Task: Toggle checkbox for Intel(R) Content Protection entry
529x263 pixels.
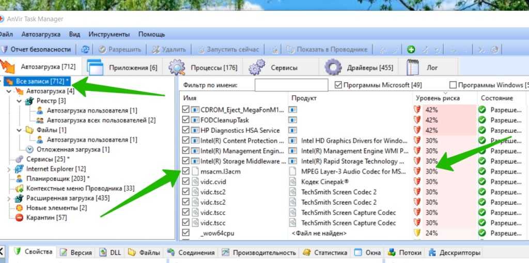Action: coord(185,141)
